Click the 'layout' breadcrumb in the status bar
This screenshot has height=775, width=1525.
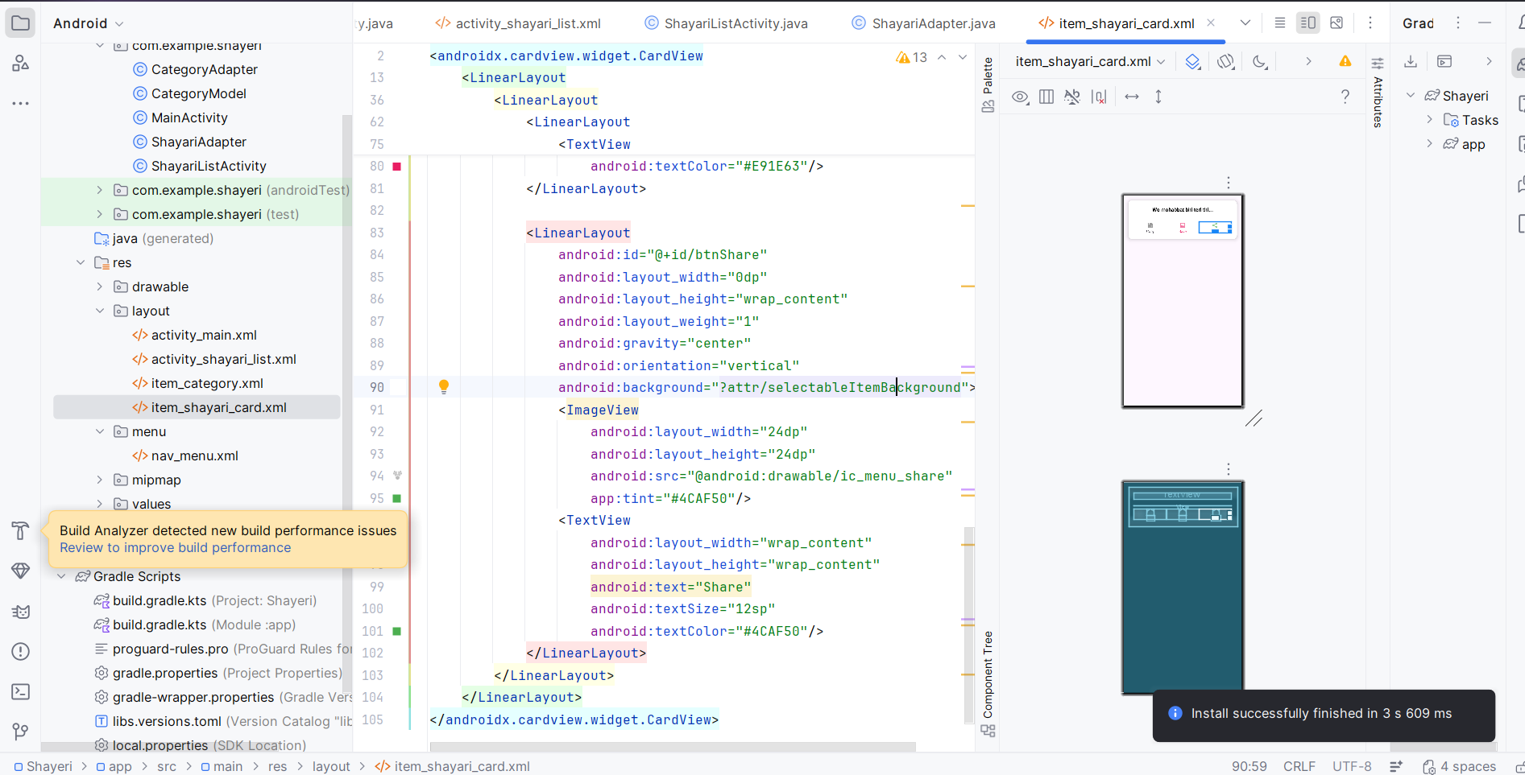point(331,766)
